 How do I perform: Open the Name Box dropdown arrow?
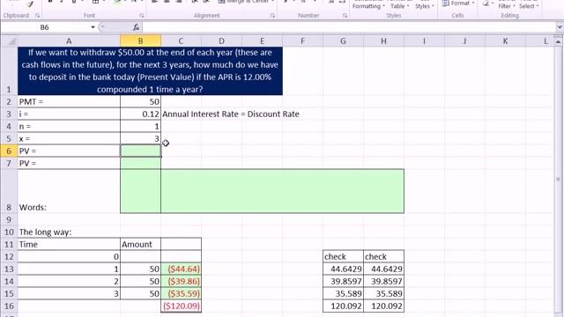click(93, 27)
